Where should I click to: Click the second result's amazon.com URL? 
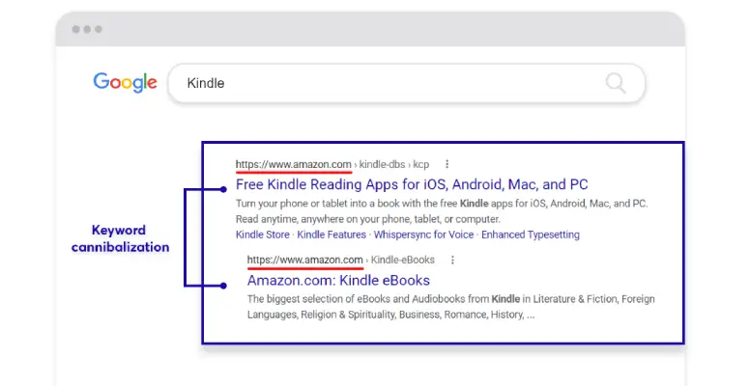pyautogui.click(x=304, y=260)
